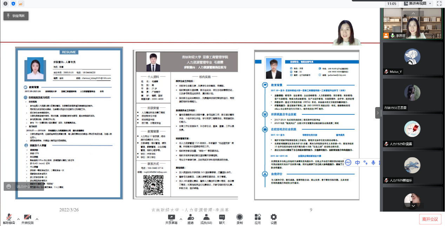Open the 成员(68) members list
The width and height of the screenshot is (445, 226).
[206, 219]
